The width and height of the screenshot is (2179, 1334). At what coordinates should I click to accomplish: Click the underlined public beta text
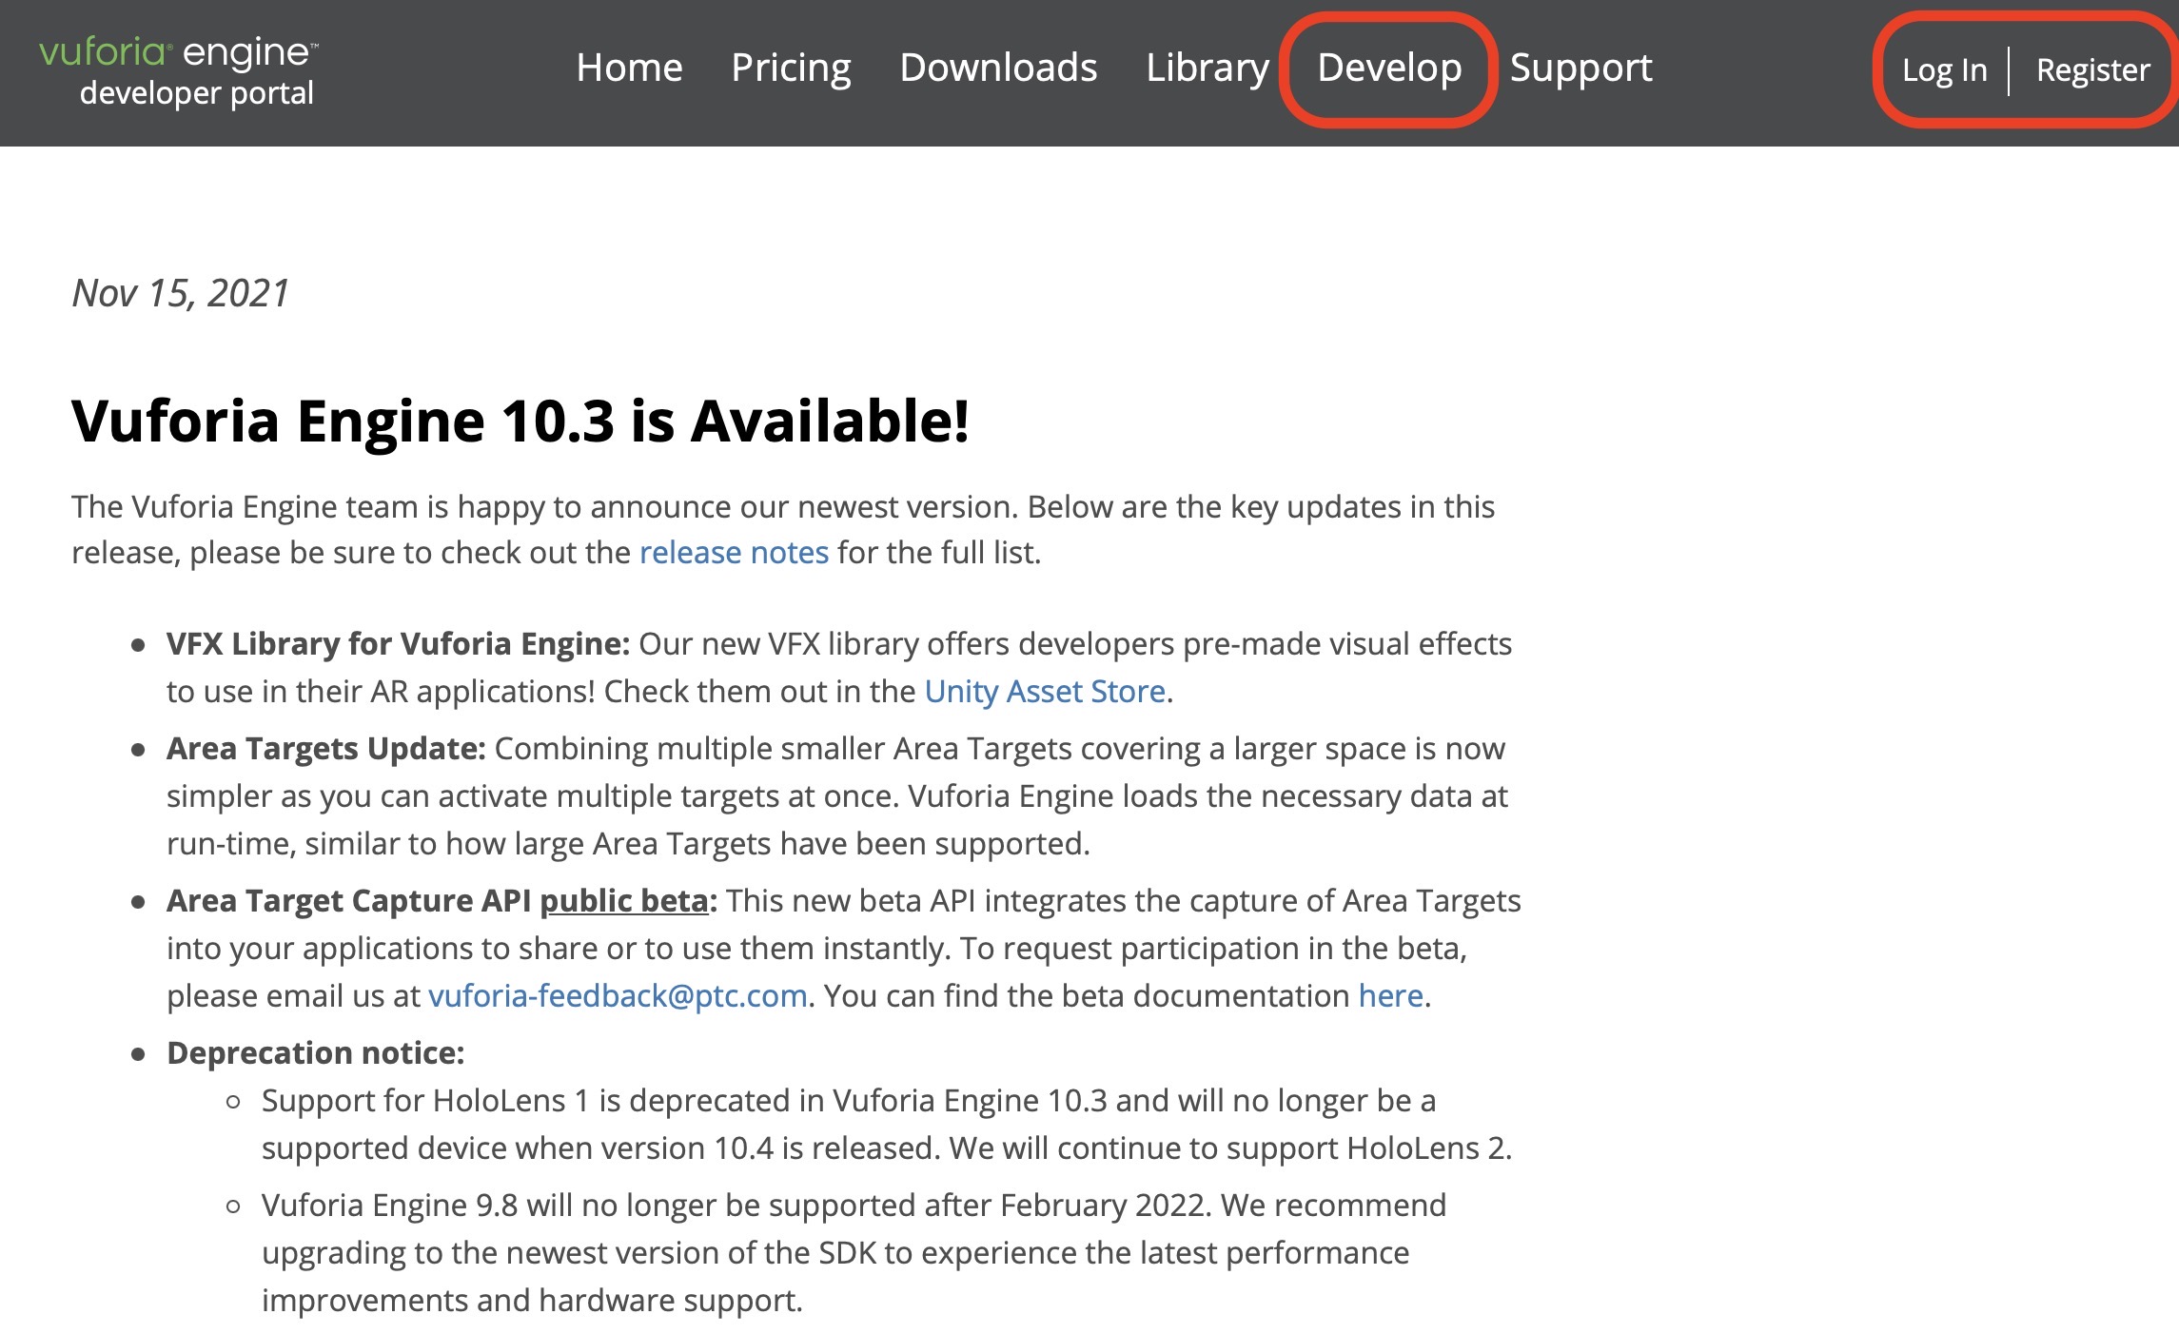pyautogui.click(x=624, y=901)
